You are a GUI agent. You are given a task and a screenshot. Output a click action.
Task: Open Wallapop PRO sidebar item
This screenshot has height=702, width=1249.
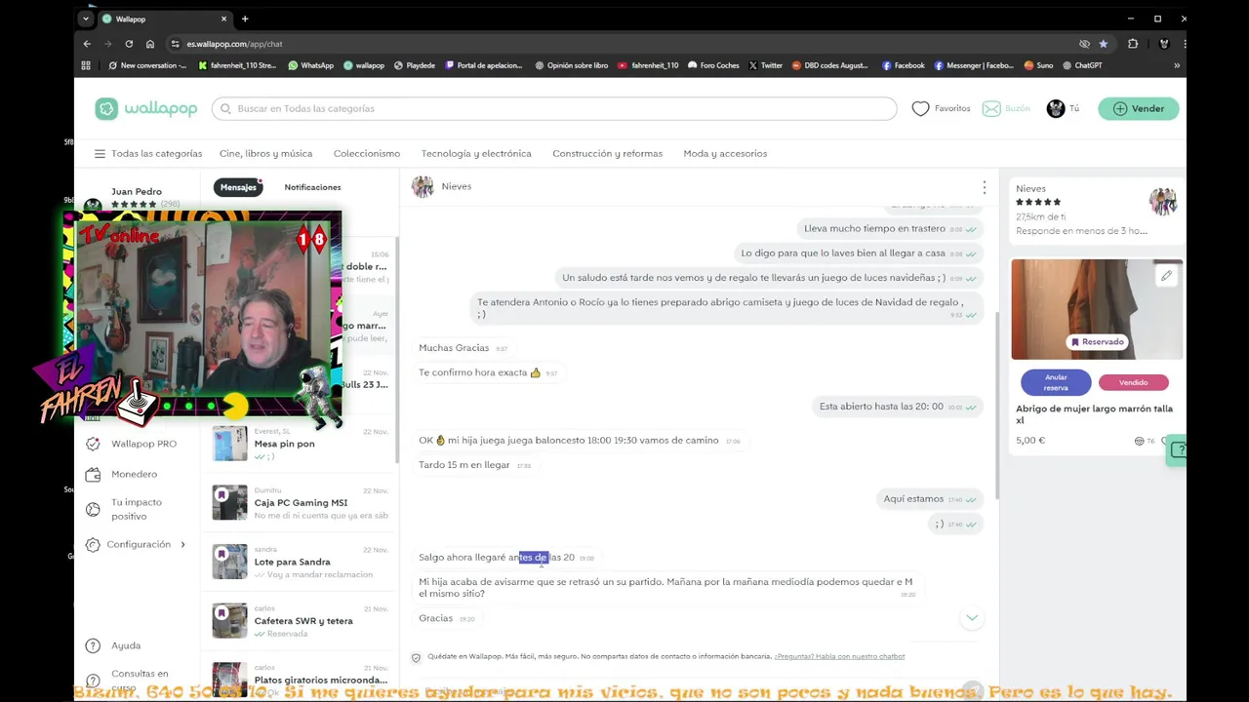[x=132, y=444]
